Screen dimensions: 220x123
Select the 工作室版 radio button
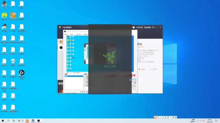[x=150, y=69]
